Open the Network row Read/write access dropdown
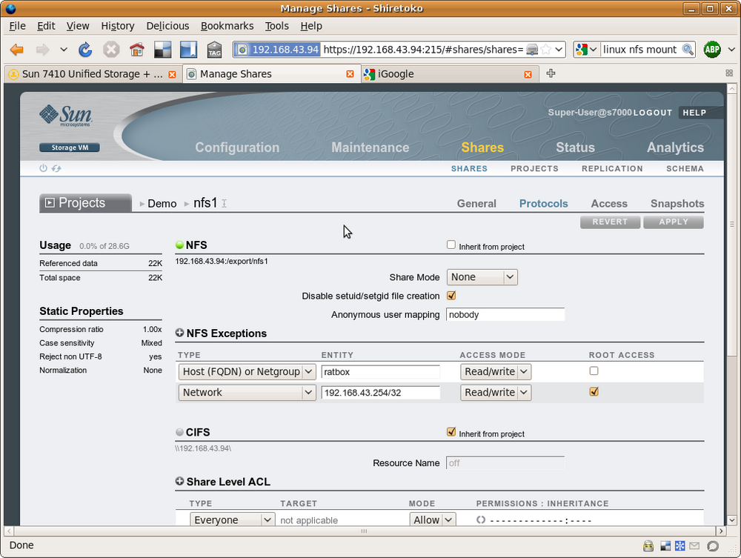Viewport: 741px width, 558px height. [x=496, y=393]
